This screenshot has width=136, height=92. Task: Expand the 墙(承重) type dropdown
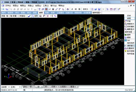pos(14,16)
